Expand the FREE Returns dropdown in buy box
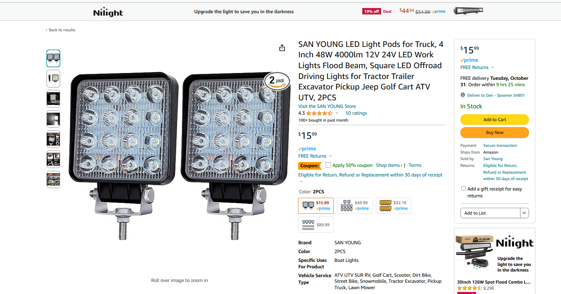The width and height of the screenshot is (561, 294). [492, 67]
